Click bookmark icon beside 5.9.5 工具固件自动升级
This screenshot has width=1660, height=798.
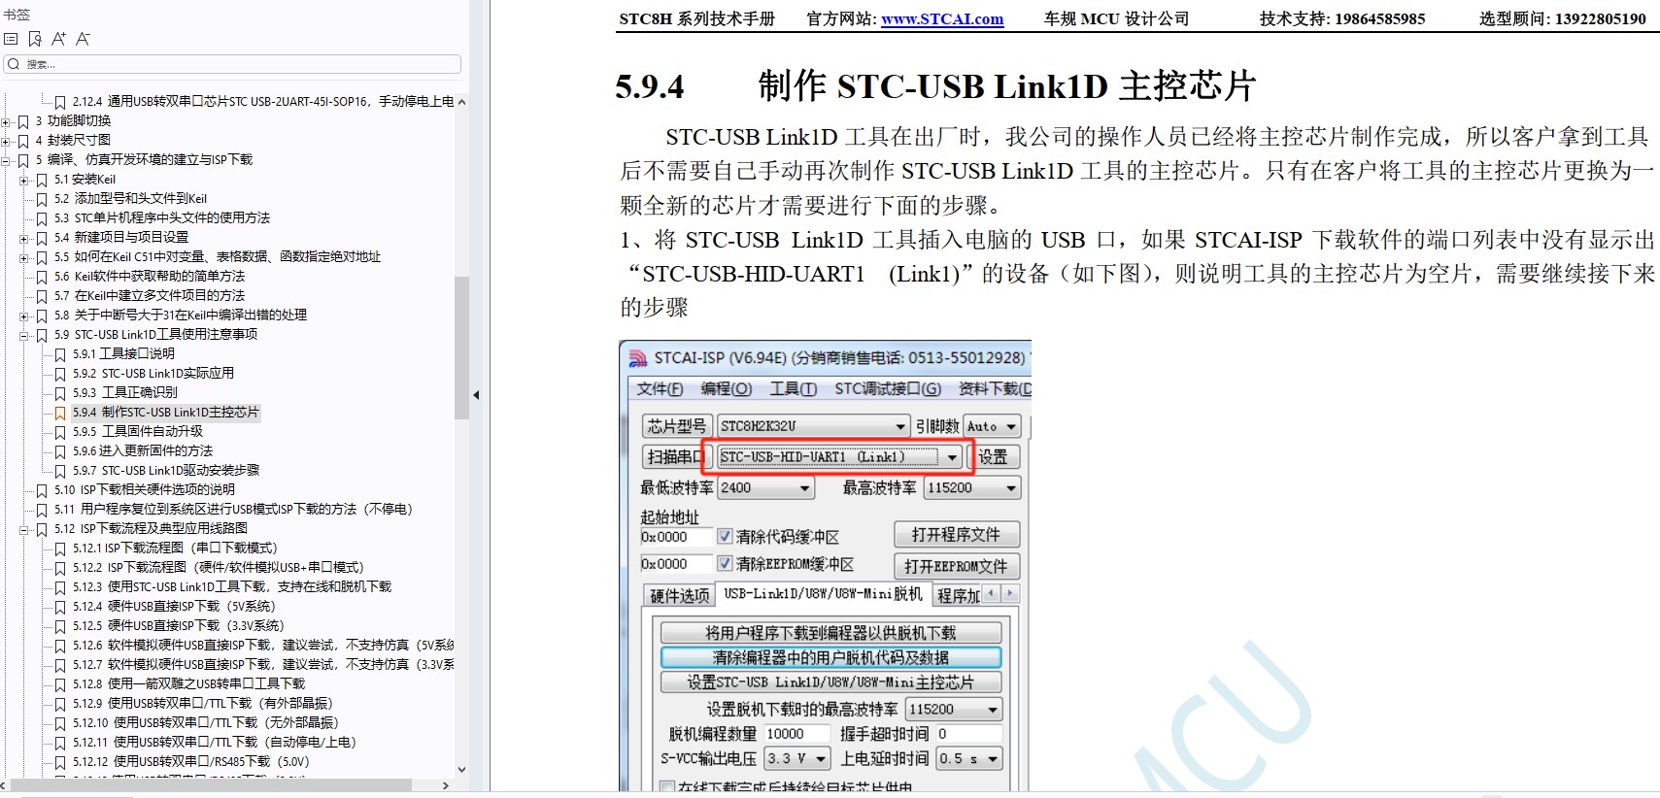pos(60,432)
